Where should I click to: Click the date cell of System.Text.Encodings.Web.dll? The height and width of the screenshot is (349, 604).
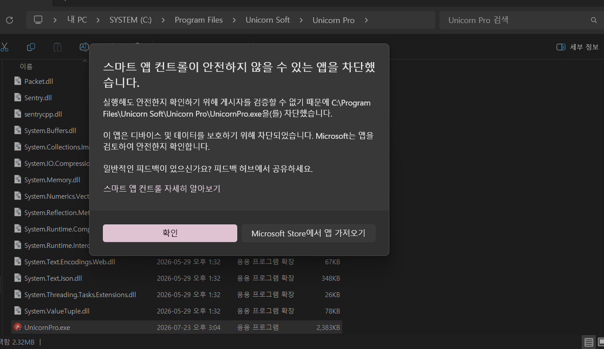coord(188,262)
